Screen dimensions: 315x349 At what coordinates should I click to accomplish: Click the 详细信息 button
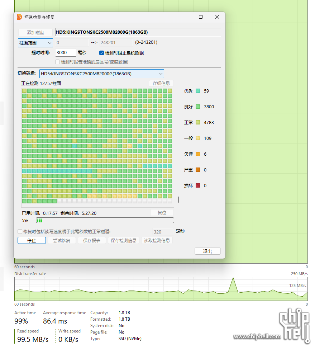coord(161,84)
